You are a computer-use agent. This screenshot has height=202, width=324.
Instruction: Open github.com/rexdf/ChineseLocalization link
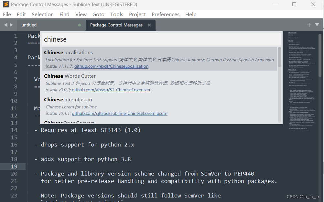point(111,66)
